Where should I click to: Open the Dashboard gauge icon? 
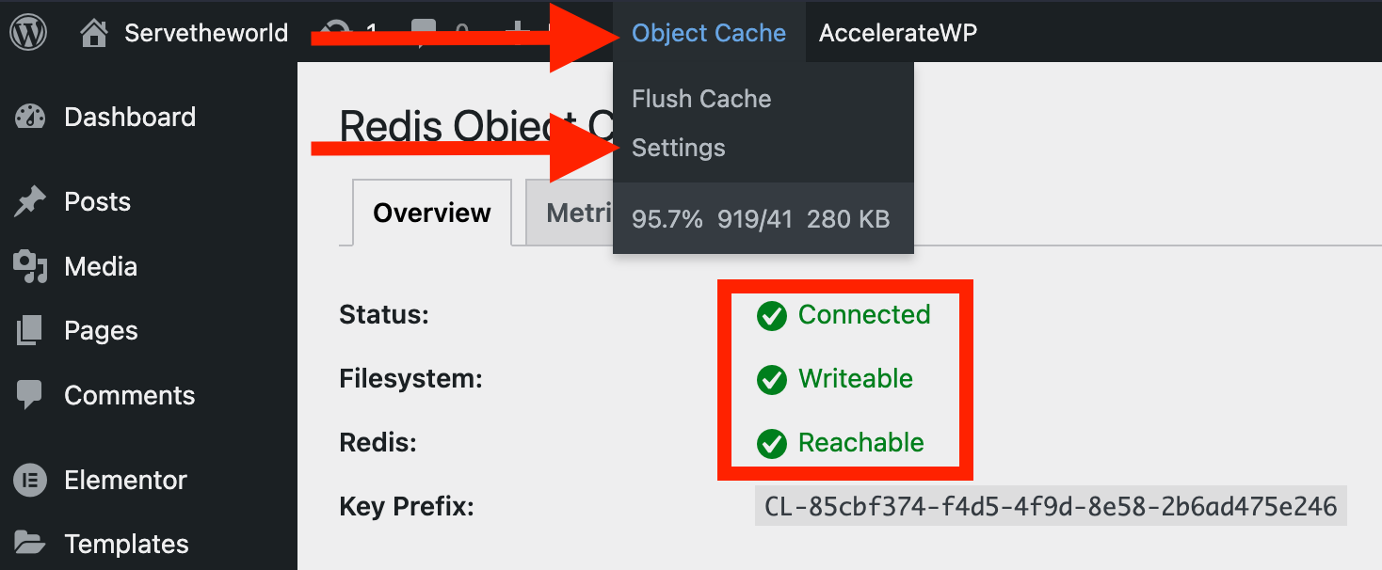[x=30, y=118]
